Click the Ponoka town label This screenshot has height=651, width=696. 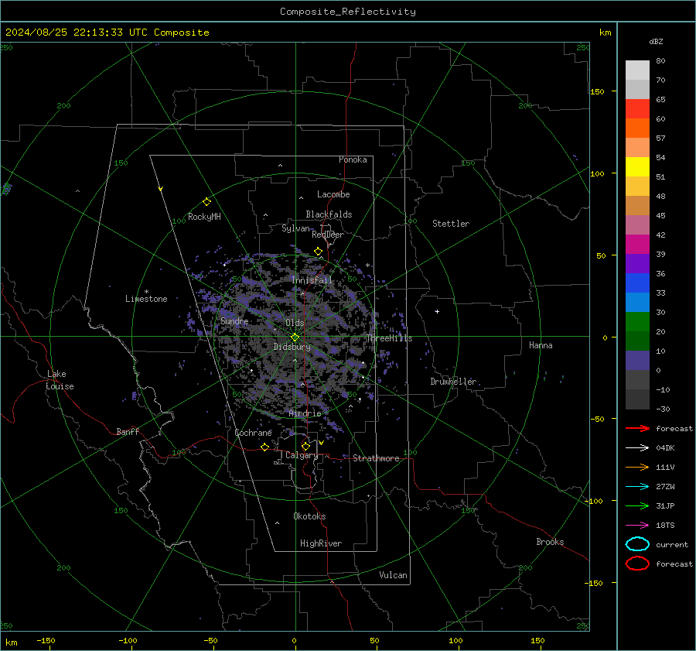(x=353, y=159)
